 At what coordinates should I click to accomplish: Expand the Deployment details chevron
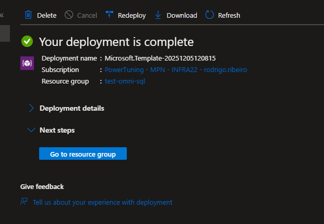[x=31, y=109]
